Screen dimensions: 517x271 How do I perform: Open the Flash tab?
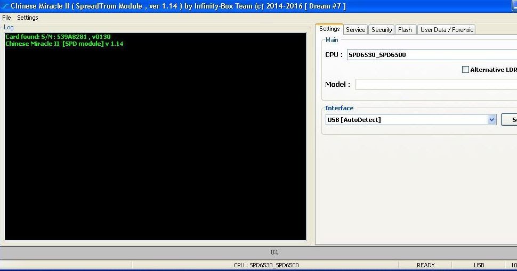pyautogui.click(x=405, y=30)
